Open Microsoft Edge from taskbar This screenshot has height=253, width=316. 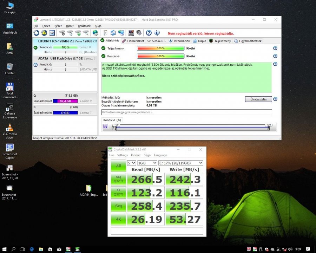pyautogui.click(x=32, y=249)
